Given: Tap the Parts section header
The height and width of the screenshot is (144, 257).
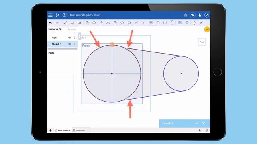Looking at the screenshot, I should pyautogui.click(x=51, y=53).
